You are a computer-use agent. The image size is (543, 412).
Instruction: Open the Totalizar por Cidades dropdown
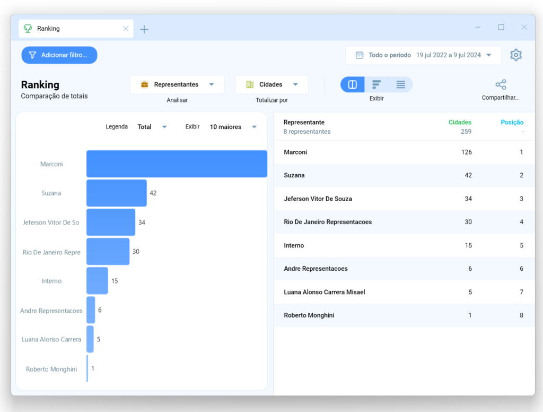[x=271, y=84]
